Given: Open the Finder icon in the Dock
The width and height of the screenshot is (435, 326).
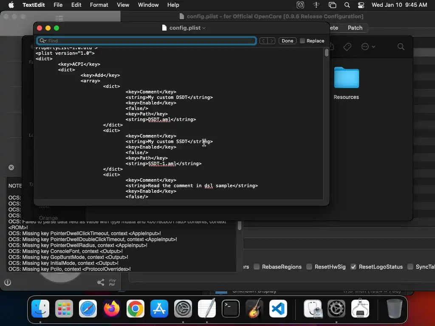Looking at the screenshot, I should [40, 309].
